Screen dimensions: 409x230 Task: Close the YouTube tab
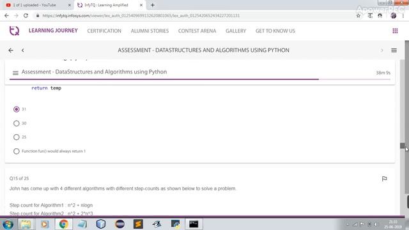70,5
